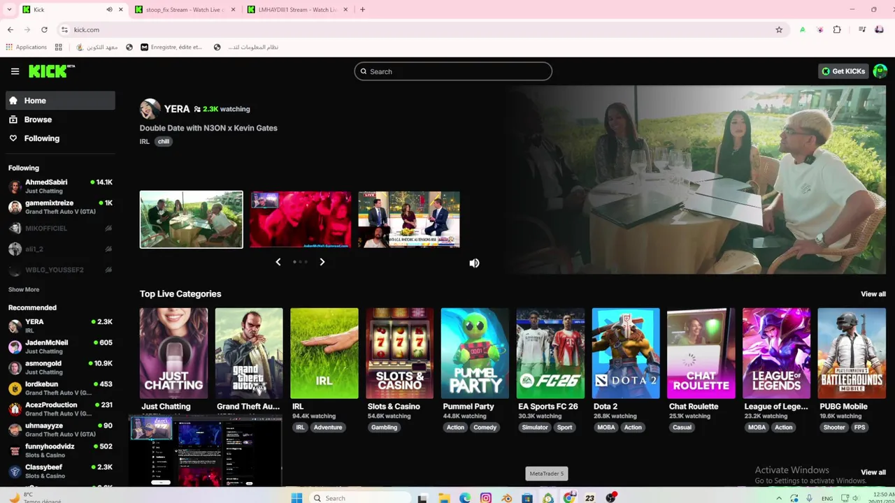Click the Simulator tag under EA Sports FC 26
Image resolution: width=895 pixels, height=503 pixels.
coord(535,428)
